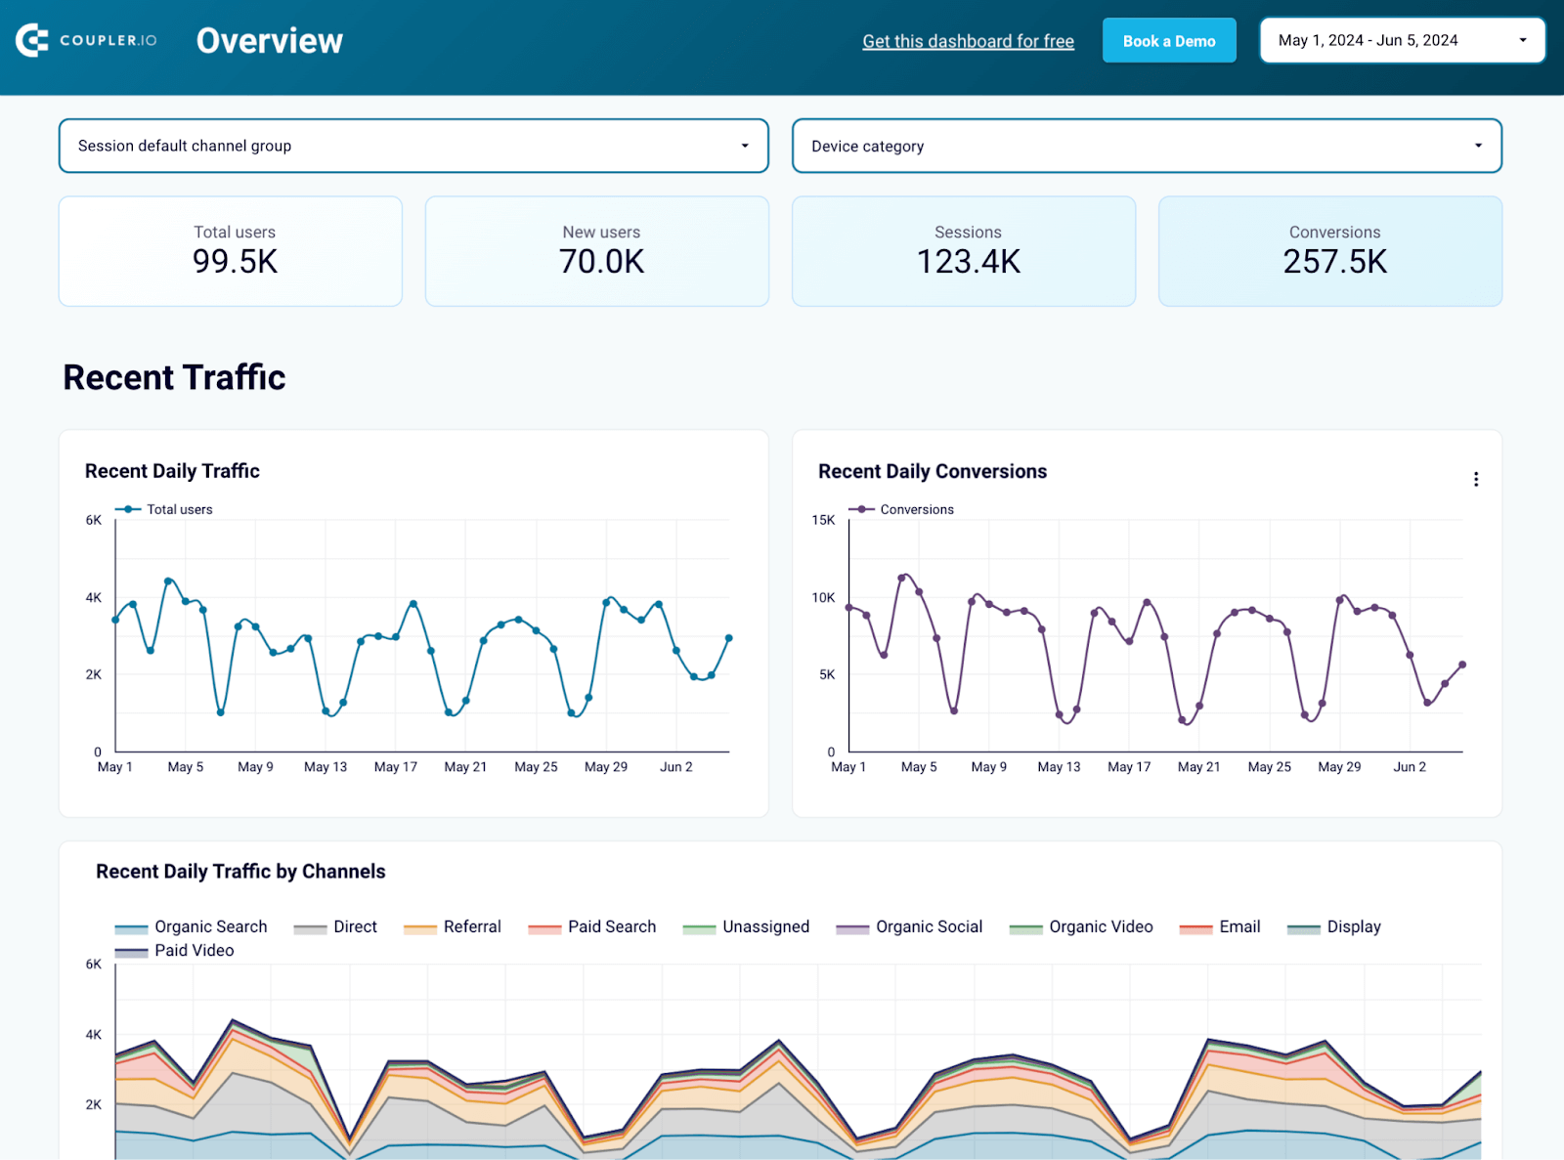Toggle the Display legend item
The width and height of the screenshot is (1564, 1160).
pyautogui.click(x=1334, y=926)
